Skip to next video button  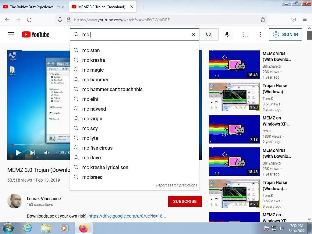(x=33, y=153)
